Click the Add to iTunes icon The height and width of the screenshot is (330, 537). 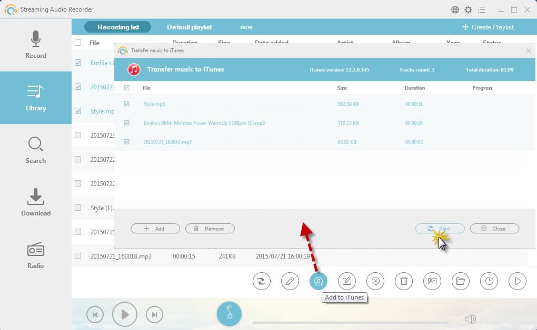(319, 281)
